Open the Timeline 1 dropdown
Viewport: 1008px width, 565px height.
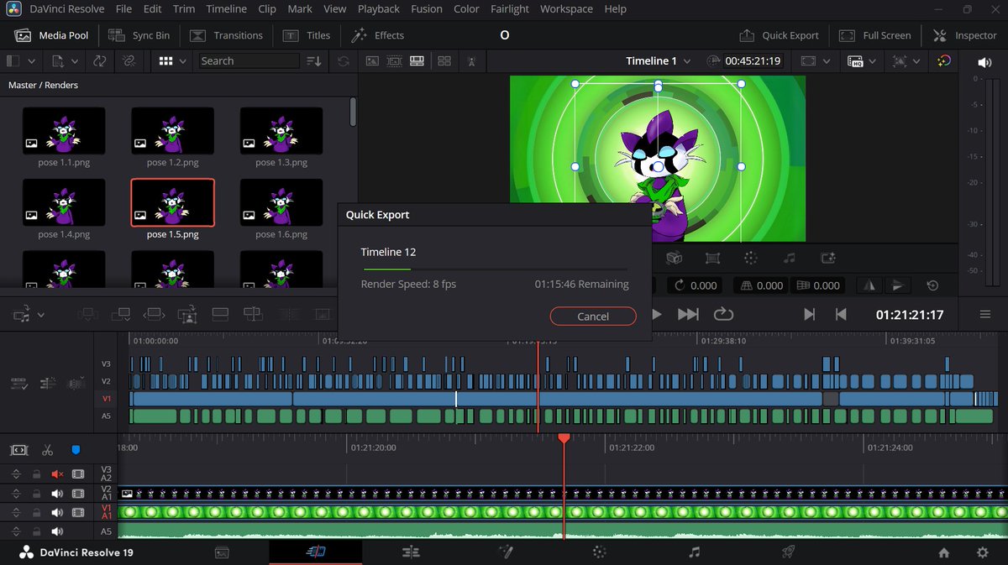click(x=659, y=61)
